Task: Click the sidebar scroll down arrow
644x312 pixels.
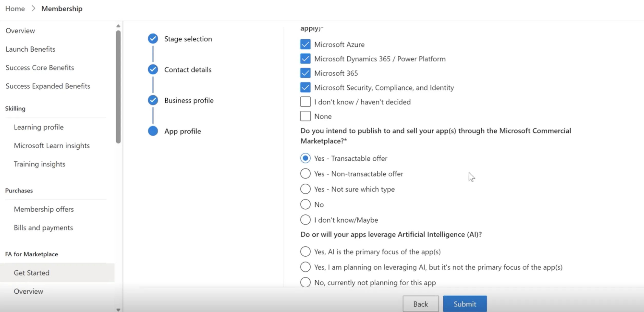Action: pos(118,310)
